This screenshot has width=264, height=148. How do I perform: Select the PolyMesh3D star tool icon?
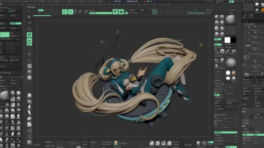(x=257, y=10)
